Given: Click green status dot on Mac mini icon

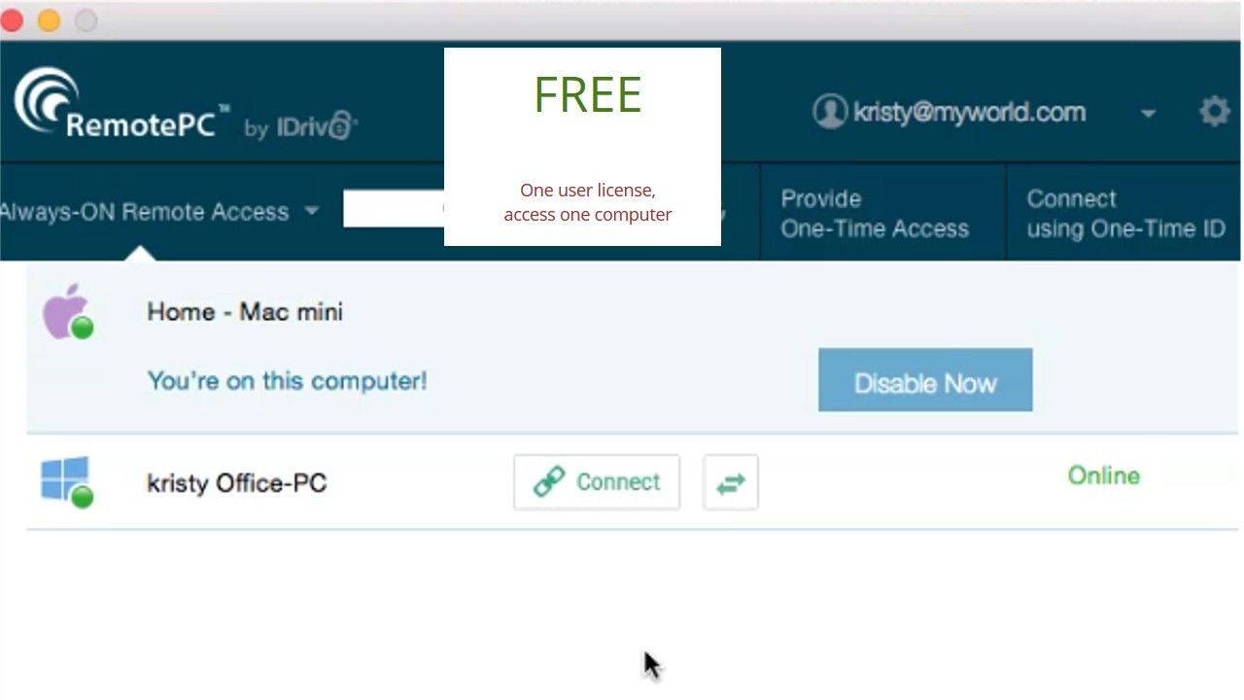Looking at the screenshot, I should (x=83, y=328).
